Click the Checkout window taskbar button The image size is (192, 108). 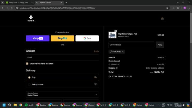pos(89,105)
